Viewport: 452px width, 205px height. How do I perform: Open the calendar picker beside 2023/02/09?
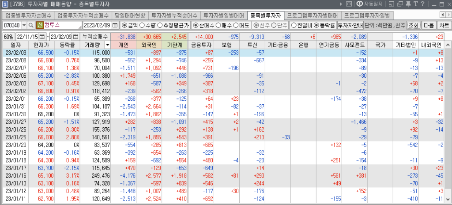[x=115, y=25]
